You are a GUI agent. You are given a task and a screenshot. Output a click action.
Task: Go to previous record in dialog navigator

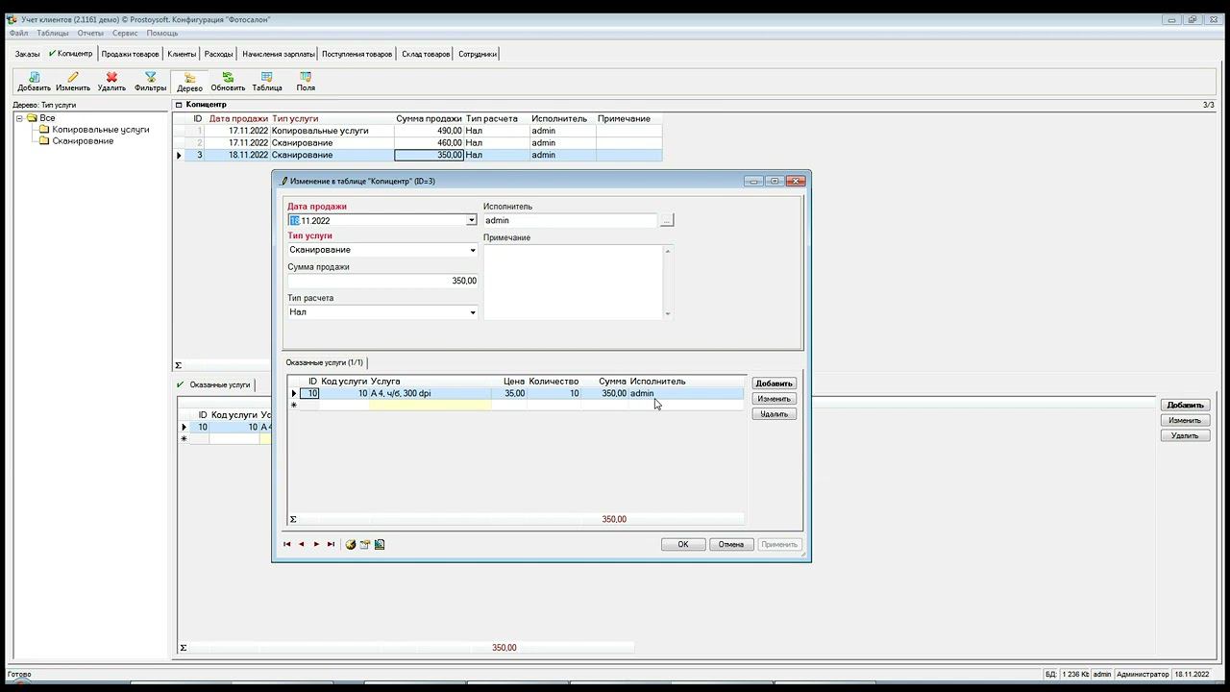click(301, 544)
